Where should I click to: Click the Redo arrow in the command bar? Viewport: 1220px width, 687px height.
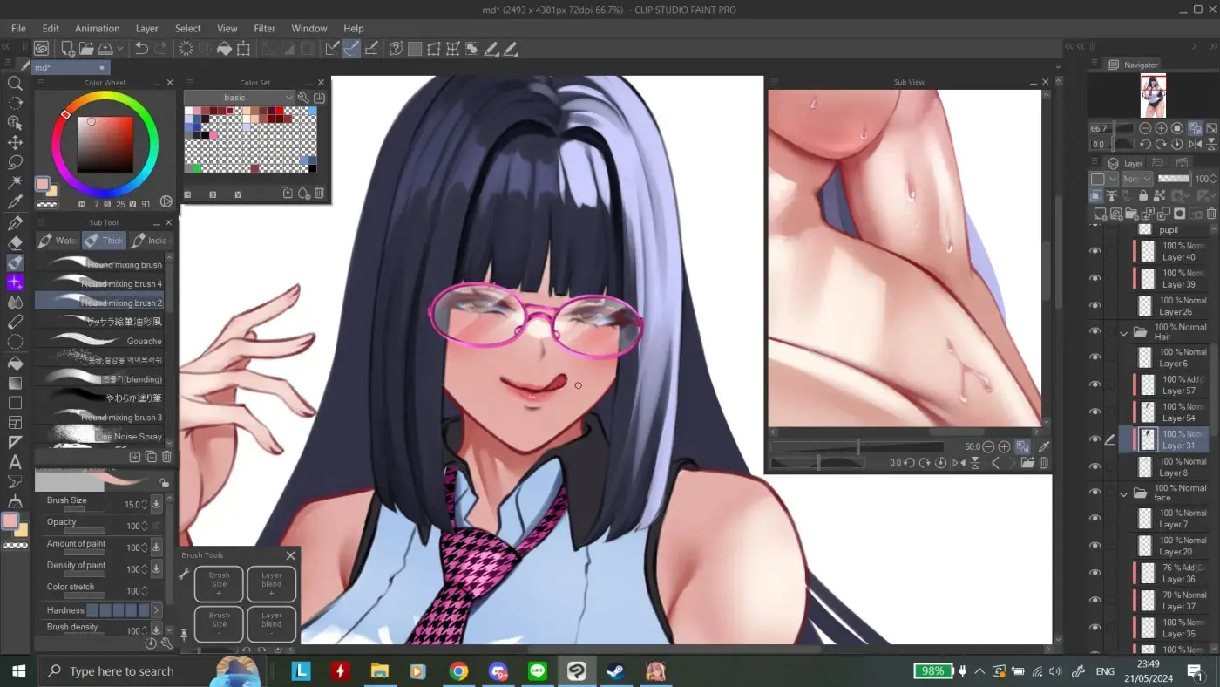coord(161,49)
